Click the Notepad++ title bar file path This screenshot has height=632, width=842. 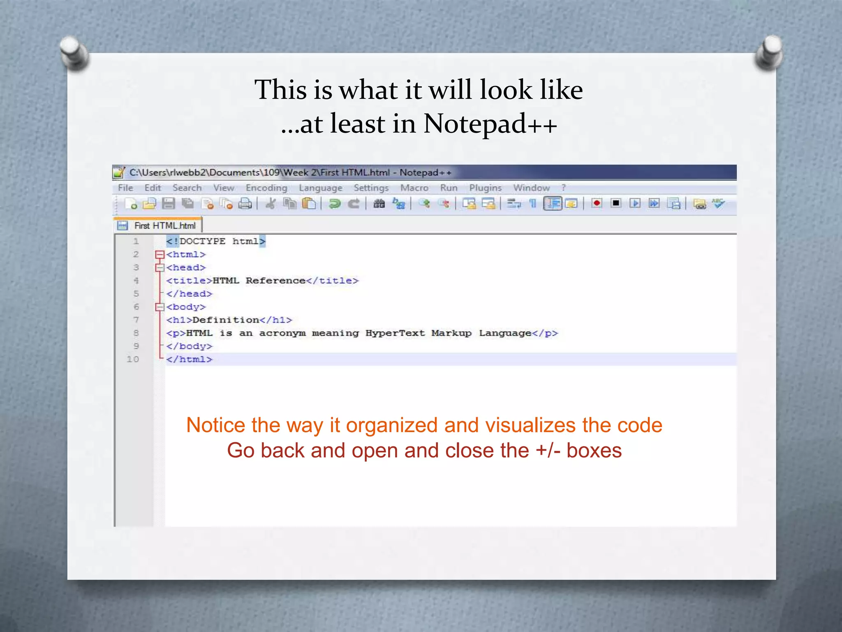290,172
